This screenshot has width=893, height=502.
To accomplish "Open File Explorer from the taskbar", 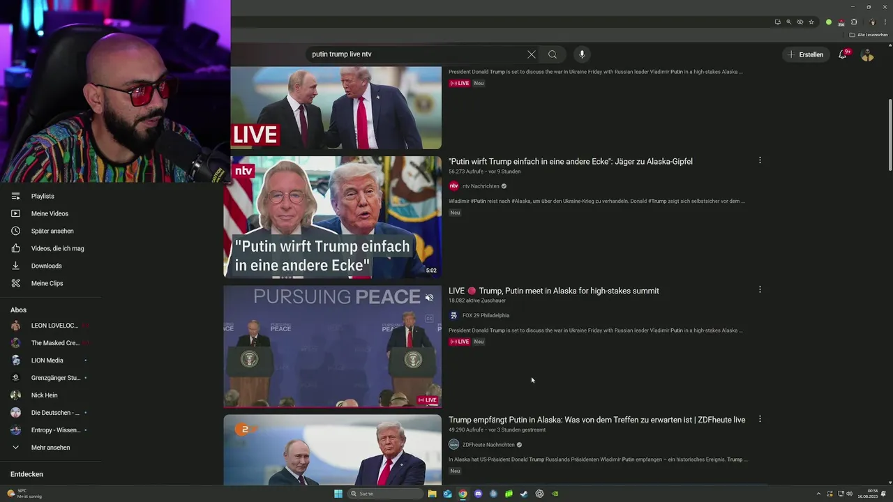I will [432, 494].
